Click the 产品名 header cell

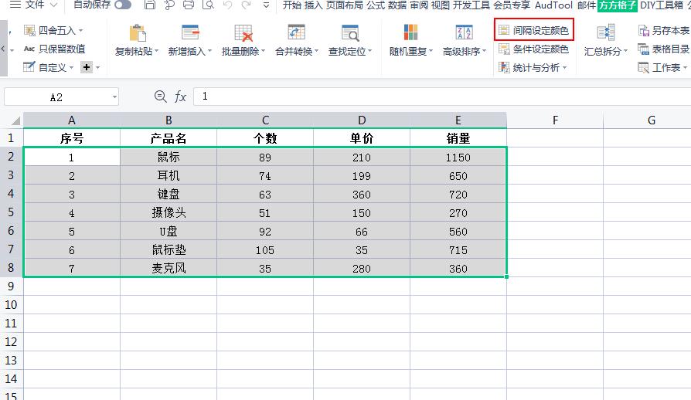coord(168,138)
